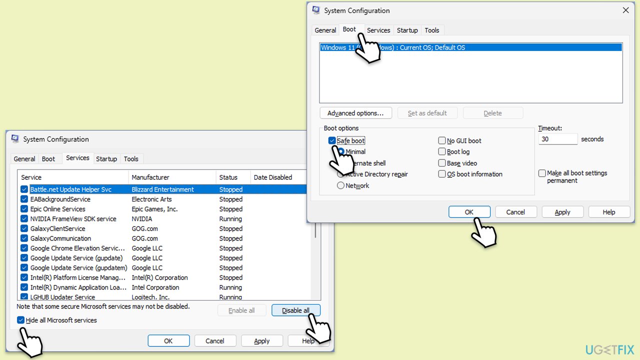Uncheck Epic Online Services checkbox
Screen dimensions: 640x360
click(24, 209)
